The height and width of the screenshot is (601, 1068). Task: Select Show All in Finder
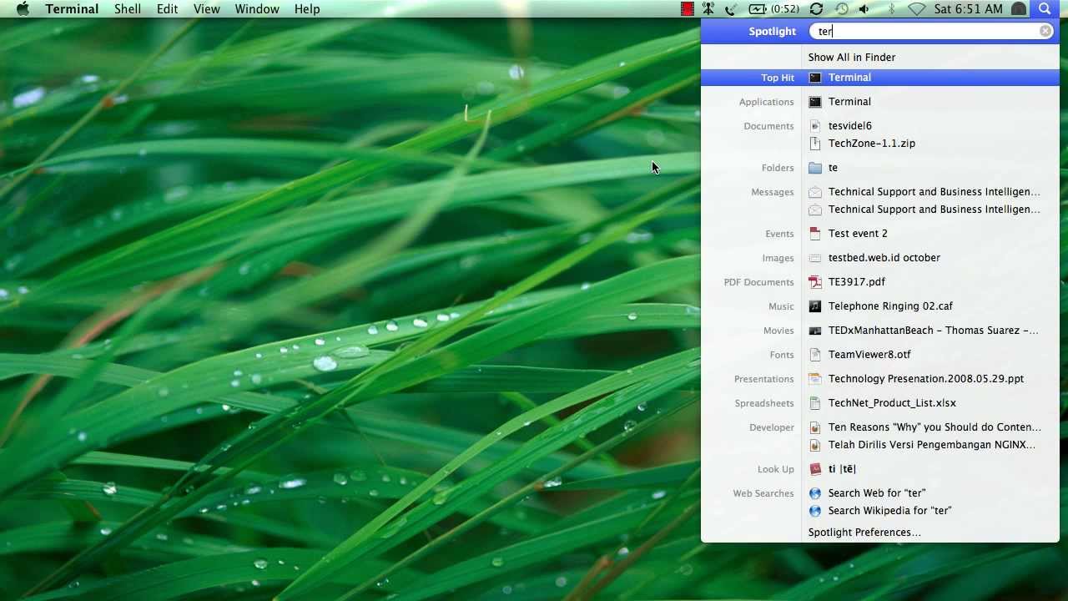tap(851, 57)
